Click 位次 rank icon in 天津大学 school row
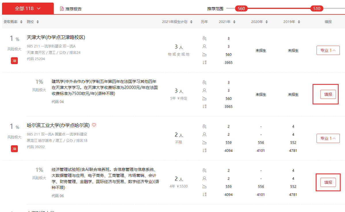The image size is (345, 212). click(204, 62)
